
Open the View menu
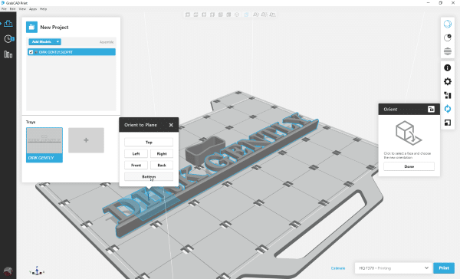[22, 9]
